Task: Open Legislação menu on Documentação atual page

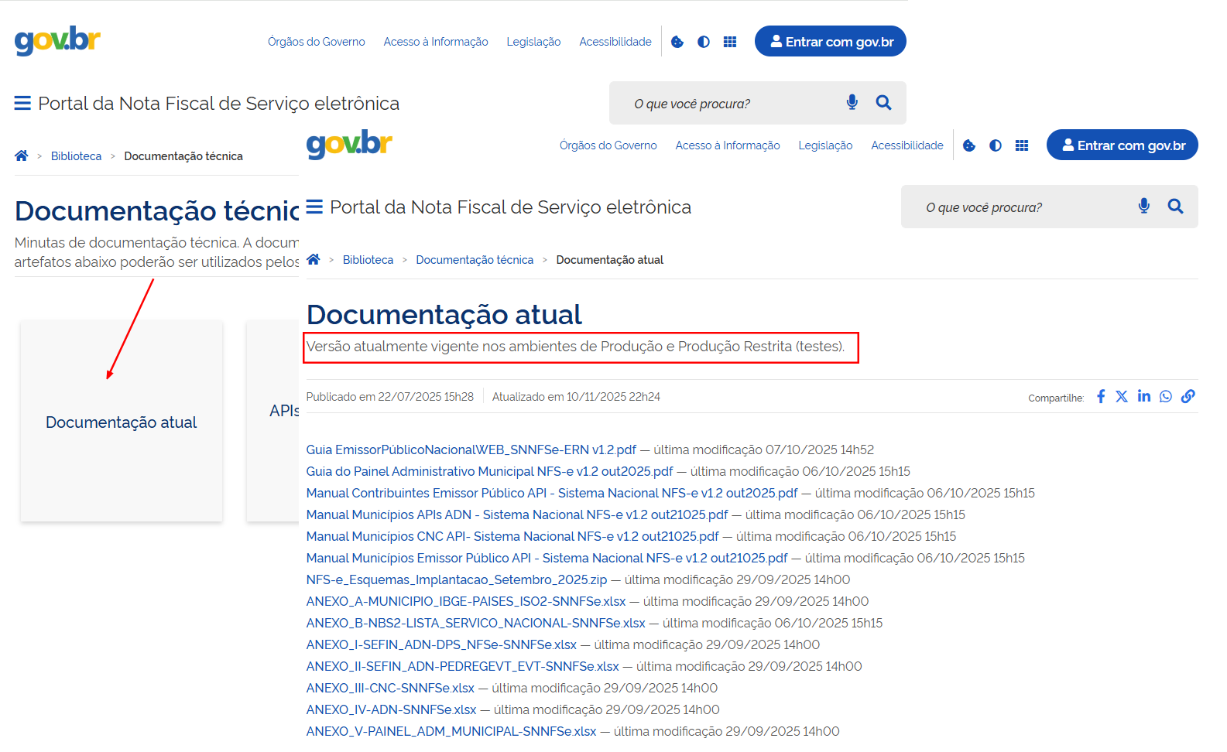Action: [x=825, y=145]
